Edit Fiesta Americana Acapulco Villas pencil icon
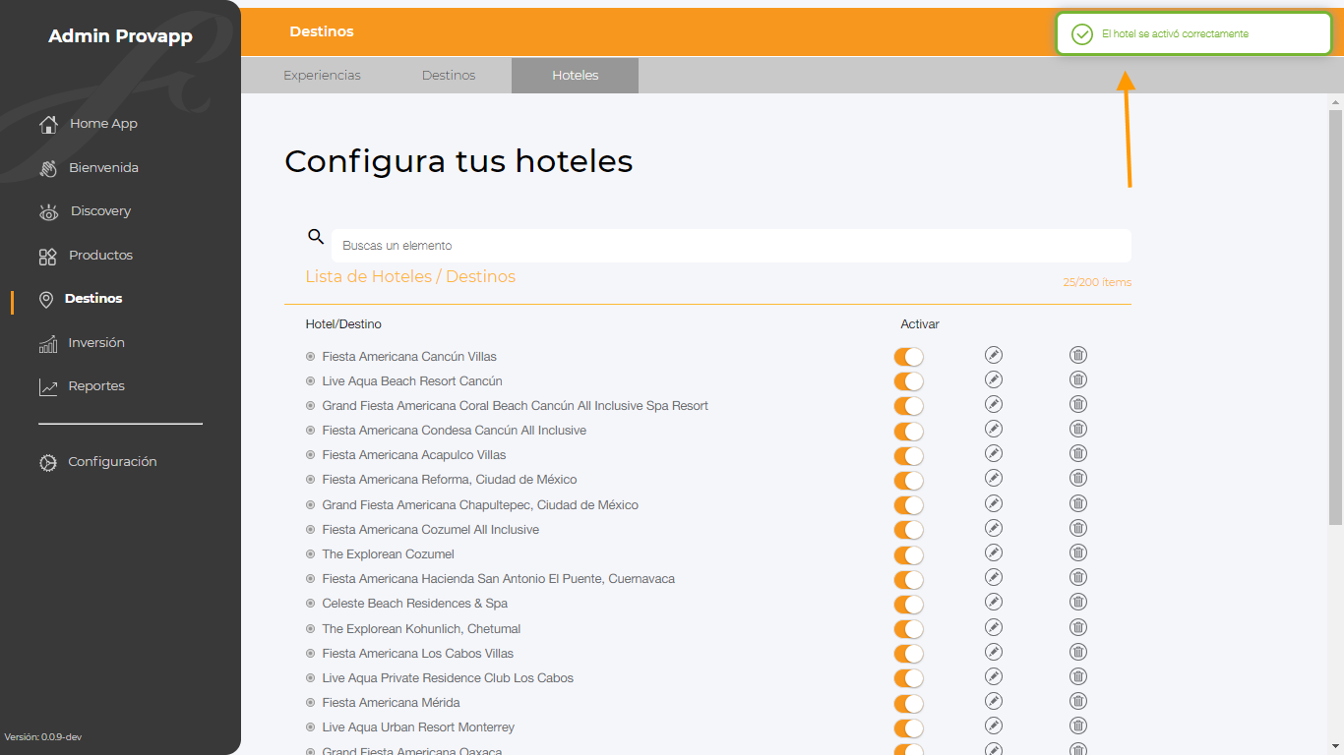The image size is (1344, 755). (x=994, y=453)
